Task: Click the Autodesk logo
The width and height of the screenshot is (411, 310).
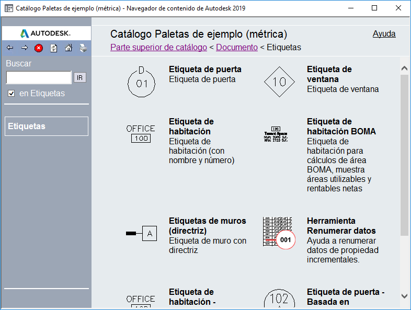Action: click(x=45, y=33)
